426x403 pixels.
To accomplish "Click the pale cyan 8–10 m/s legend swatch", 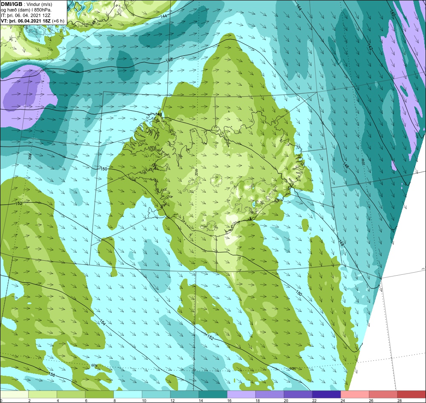I will [128, 394].
